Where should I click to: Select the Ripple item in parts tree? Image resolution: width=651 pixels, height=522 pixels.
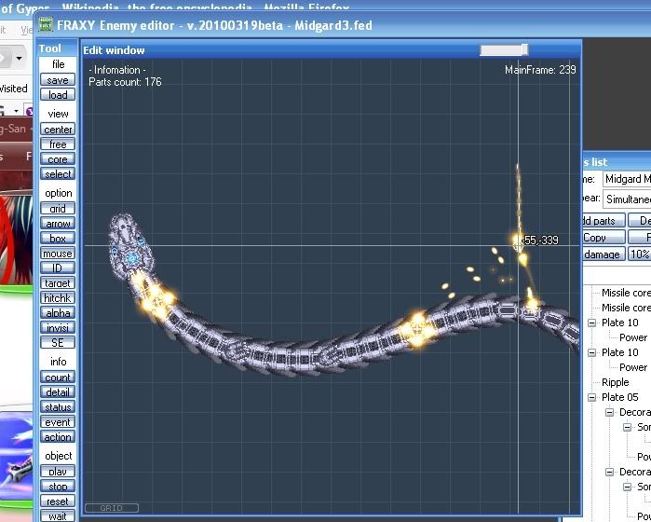pyautogui.click(x=615, y=382)
